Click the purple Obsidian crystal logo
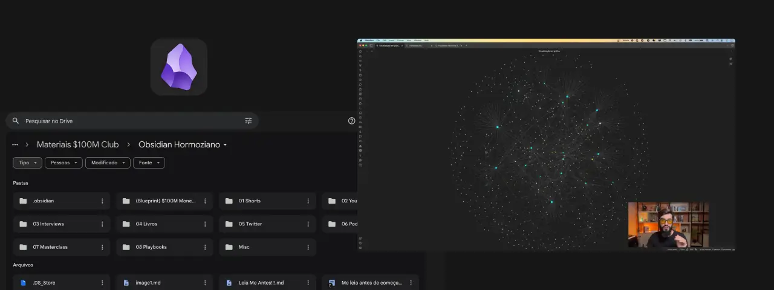 178,67
